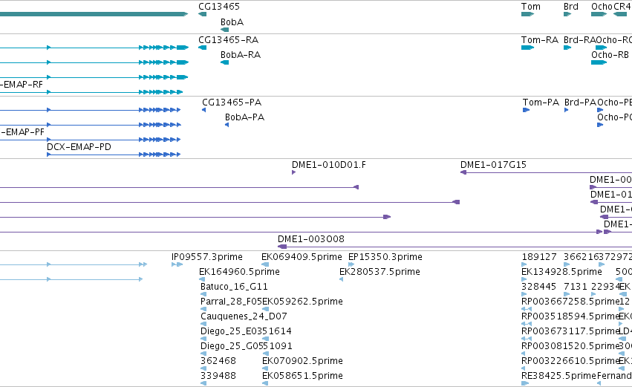Select the CG13465 gene label

219,7
